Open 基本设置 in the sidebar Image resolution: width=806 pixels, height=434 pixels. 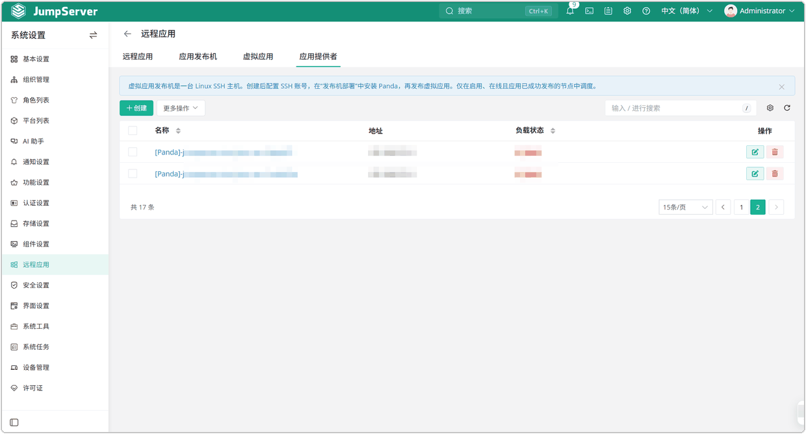point(55,59)
